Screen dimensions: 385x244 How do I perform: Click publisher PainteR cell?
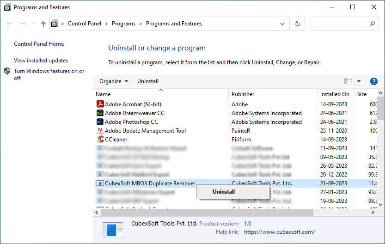click(241, 131)
